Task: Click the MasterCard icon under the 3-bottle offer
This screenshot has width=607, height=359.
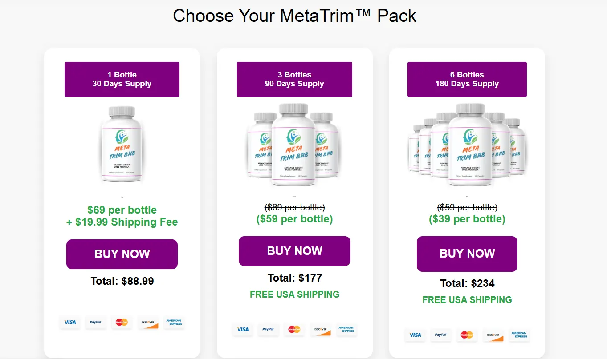Action: point(294,330)
